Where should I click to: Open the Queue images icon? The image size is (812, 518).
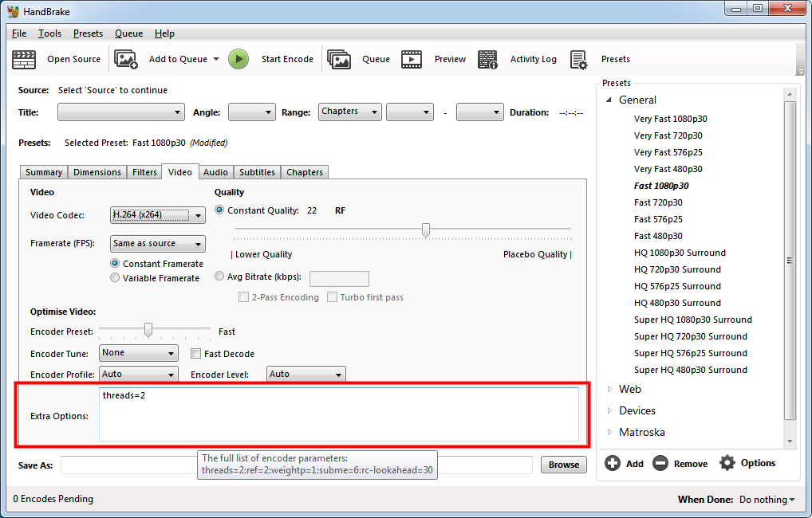[x=339, y=60]
